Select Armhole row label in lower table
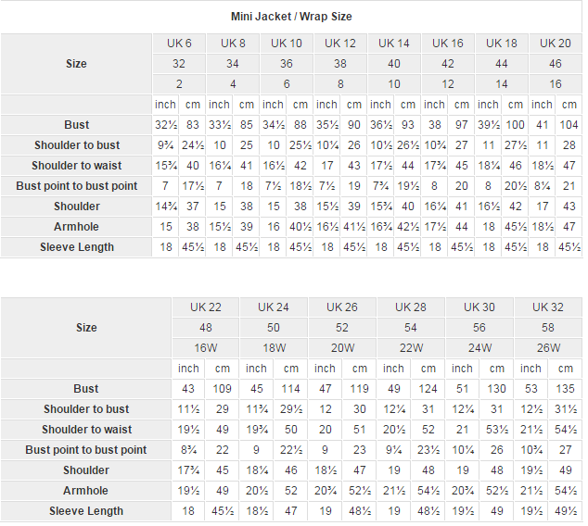 point(85,491)
